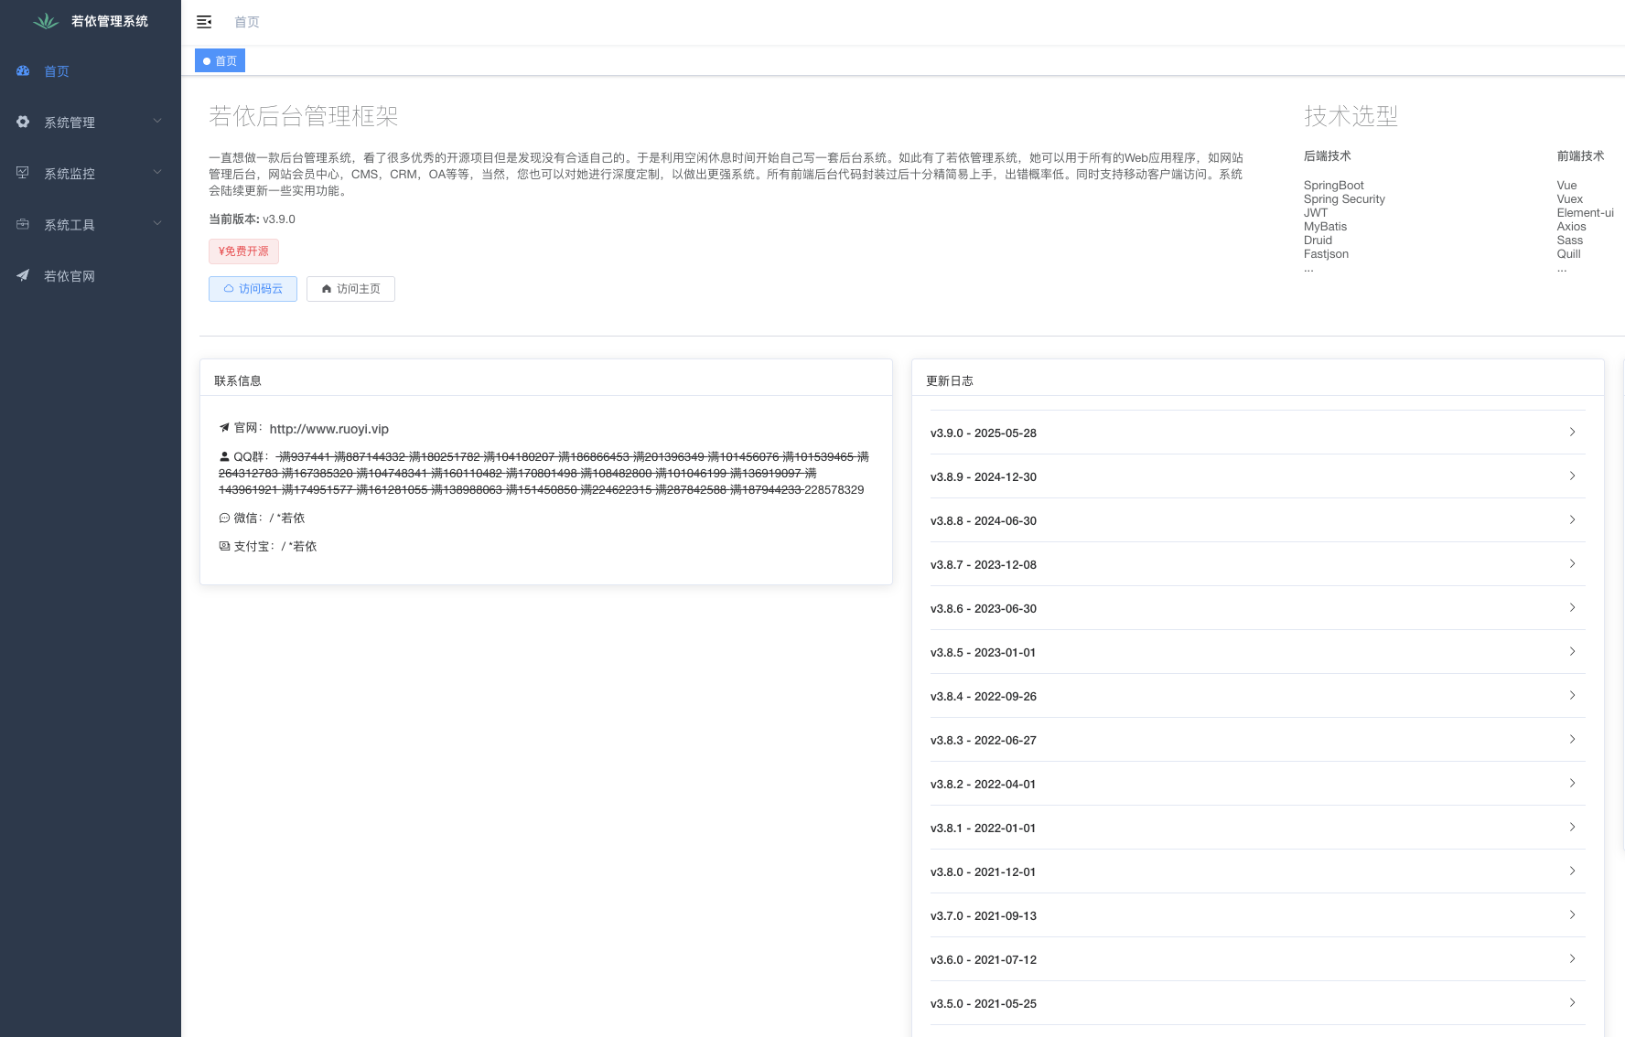
Task: Select the 首页 tab in tags bar
Action: point(221,61)
